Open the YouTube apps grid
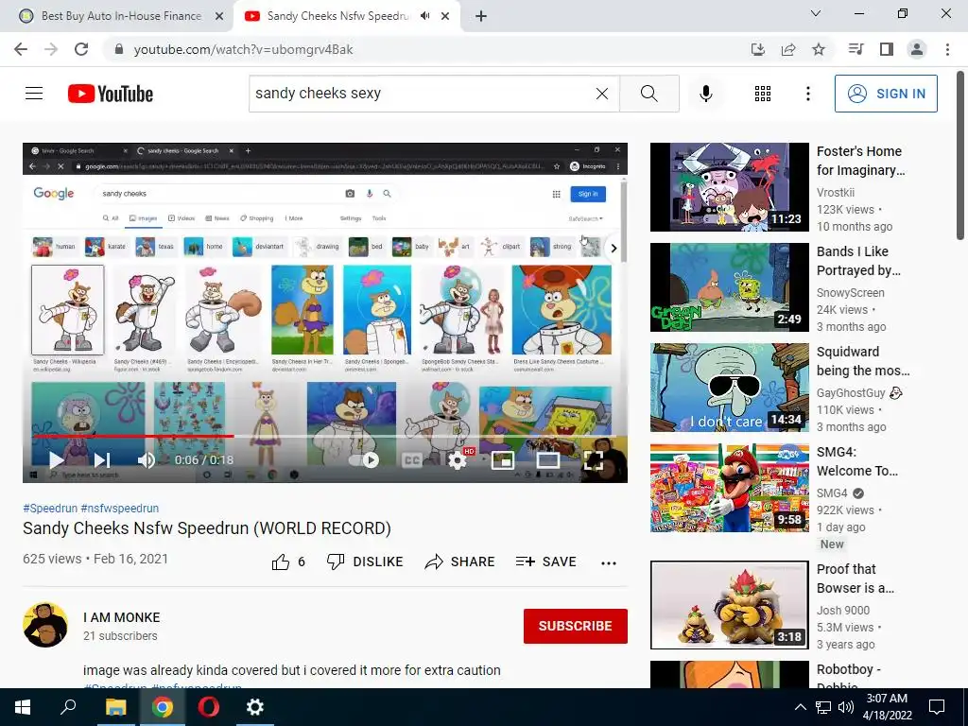The image size is (968, 726). click(763, 94)
